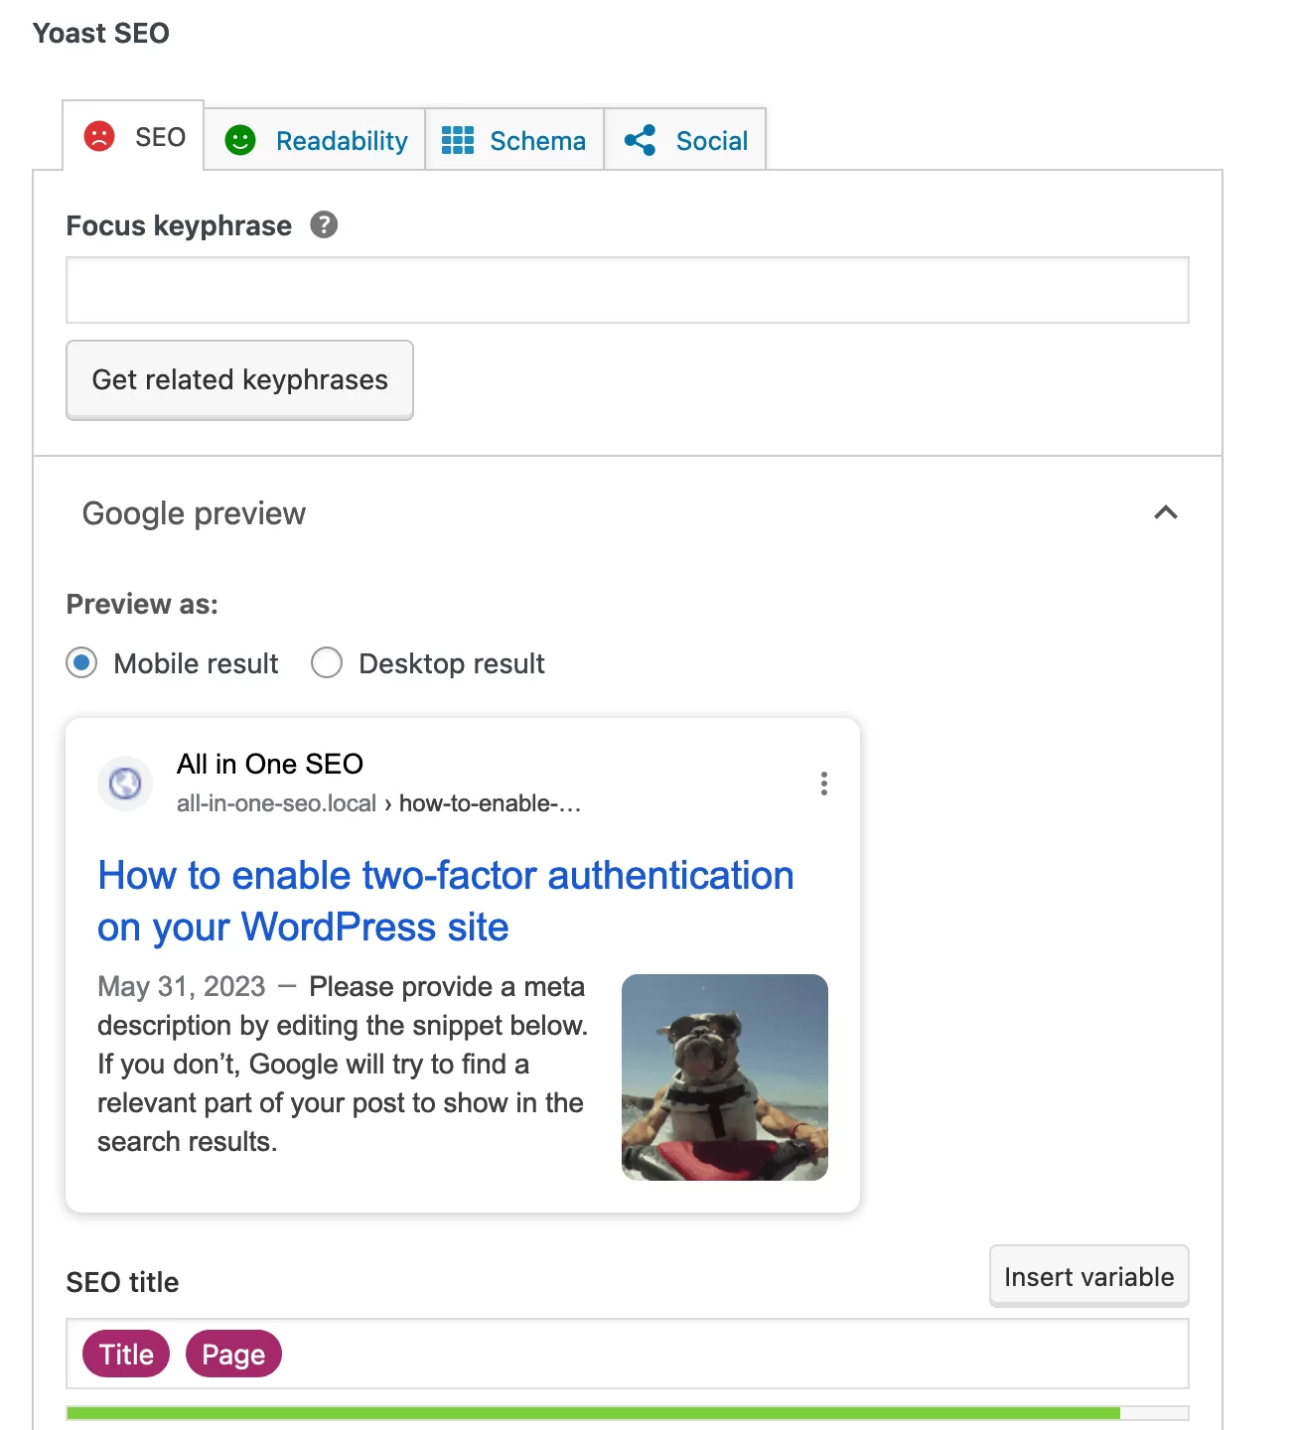The height and width of the screenshot is (1430, 1297).
Task: Click the Get related keyphrases button
Action: tap(239, 380)
